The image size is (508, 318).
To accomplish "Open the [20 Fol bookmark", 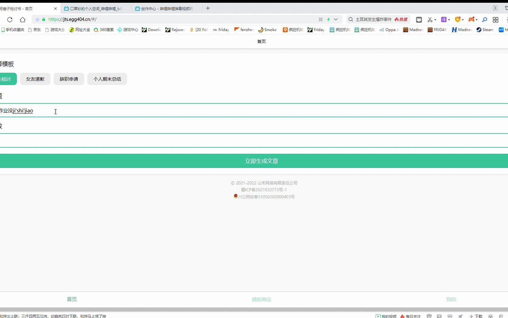I will point(199,30).
